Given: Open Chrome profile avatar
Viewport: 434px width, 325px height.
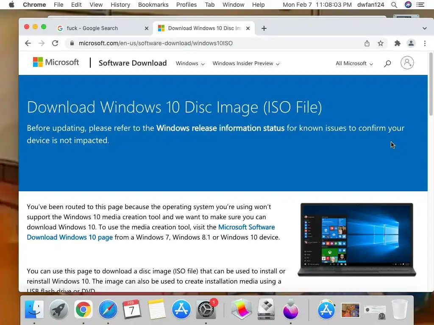Looking at the screenshot, I should point(411,43).
